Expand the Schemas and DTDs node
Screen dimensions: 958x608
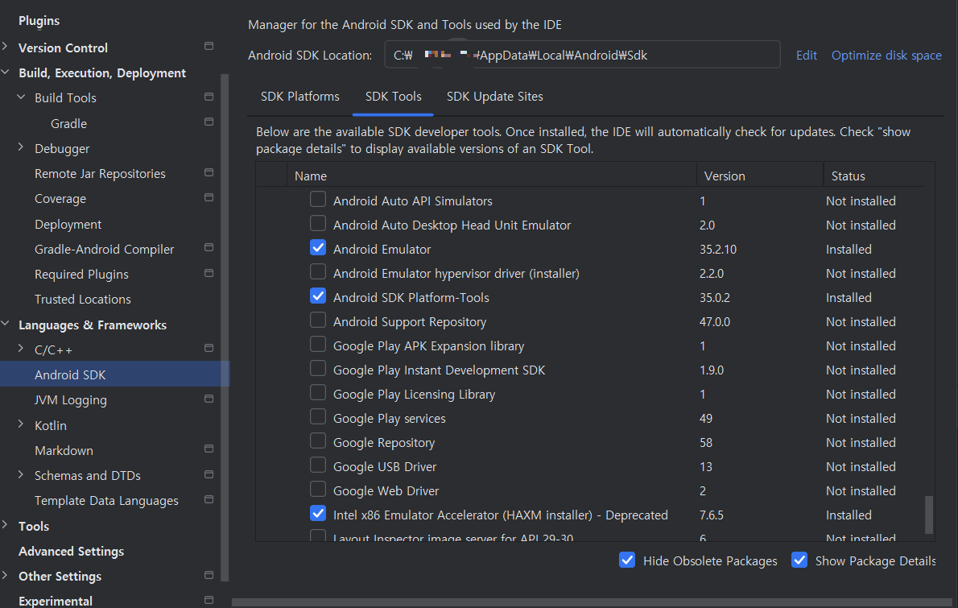coord(21,474)
